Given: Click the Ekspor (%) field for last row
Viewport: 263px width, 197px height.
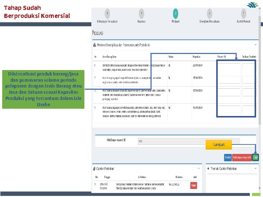Looking at the screenshot, I should coord(229,109).
